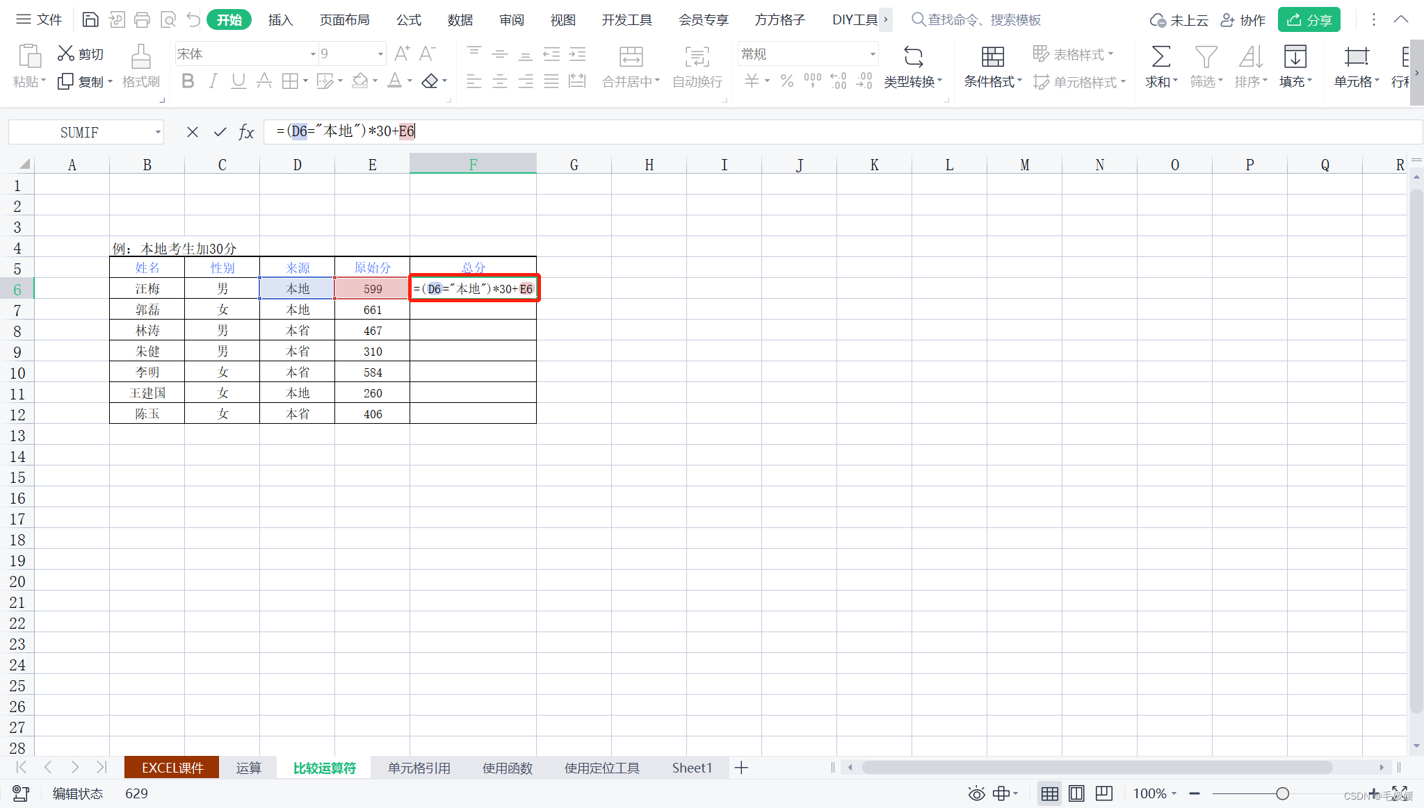Click the Save icon in quick access bar
Image resolution: width=1424 pixels, height=808 pixels.
90,19
